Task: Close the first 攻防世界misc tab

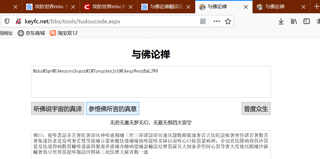Action: (x=73, y=7)
